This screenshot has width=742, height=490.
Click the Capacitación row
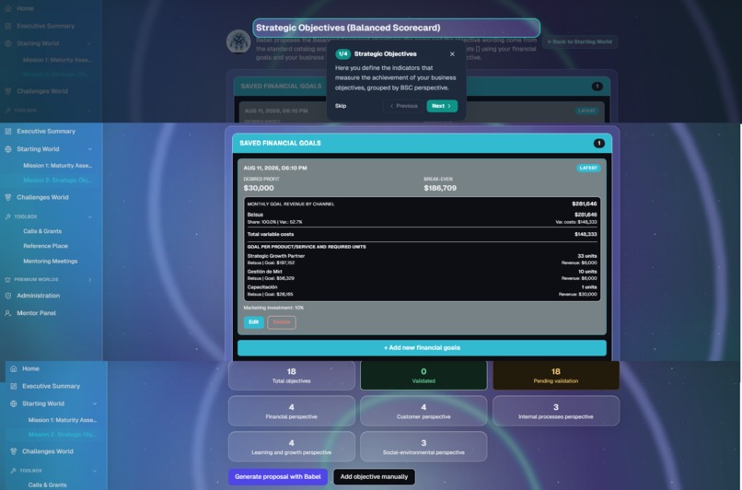coord(423,290)
